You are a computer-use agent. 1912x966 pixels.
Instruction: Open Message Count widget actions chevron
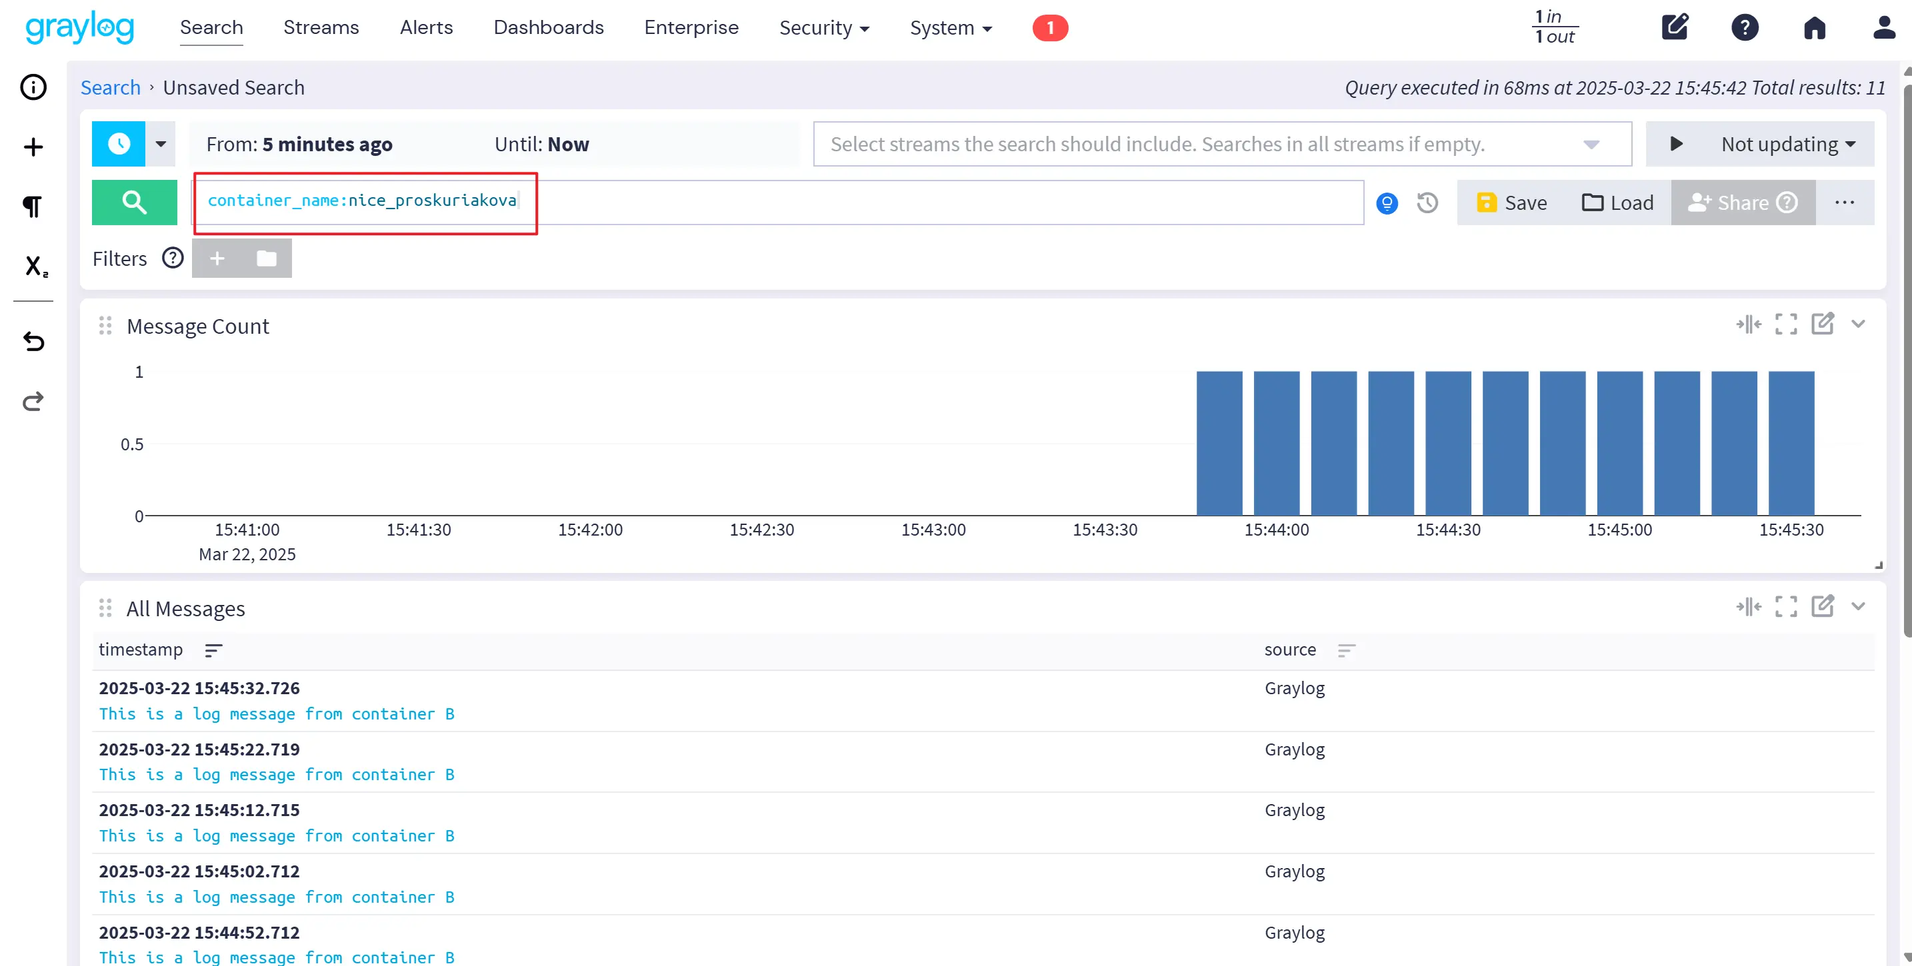1858,324
